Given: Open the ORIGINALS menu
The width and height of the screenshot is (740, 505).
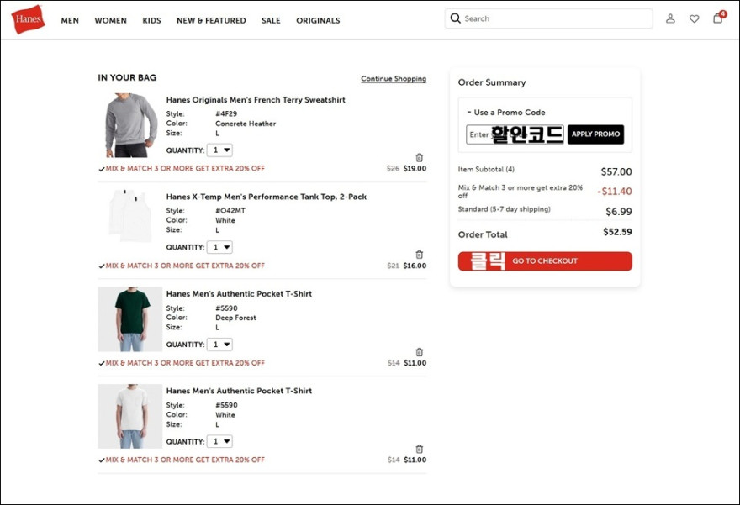Looking at the screenshot, I should [318, 21].
